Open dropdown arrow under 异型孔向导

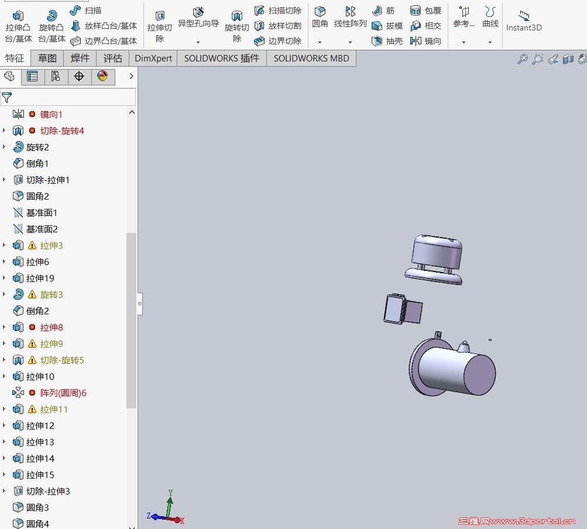198,42
